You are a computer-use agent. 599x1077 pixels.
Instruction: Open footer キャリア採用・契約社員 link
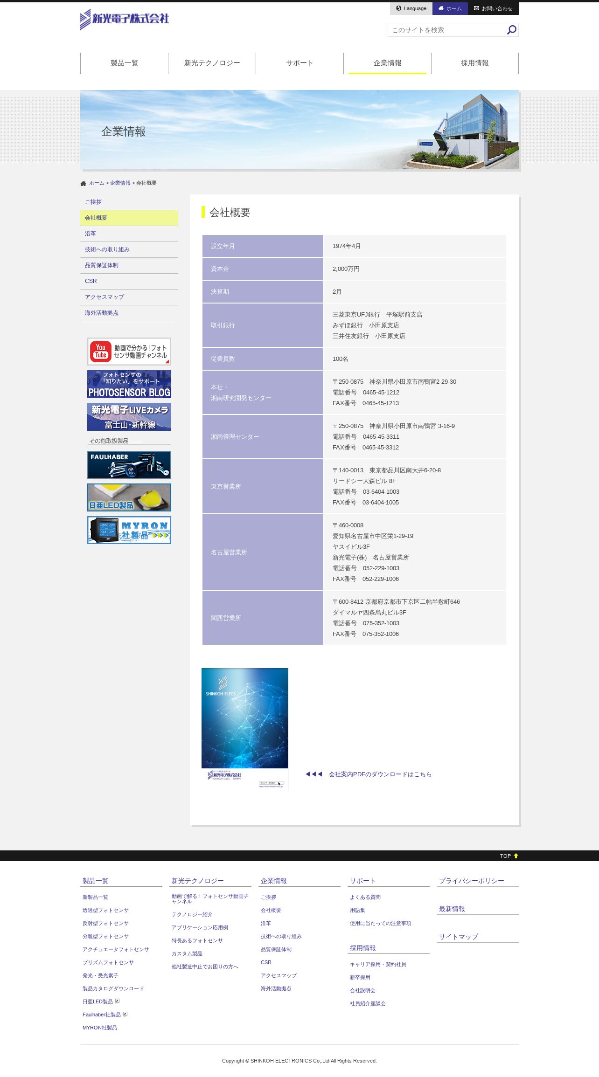pyautogui.click(x=378, y=964)
